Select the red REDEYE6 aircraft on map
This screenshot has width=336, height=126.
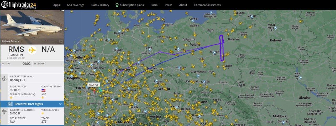click(94, 91)
